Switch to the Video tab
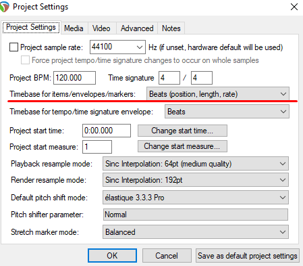This screenshot has height=266, width=303. coord(101,28)
